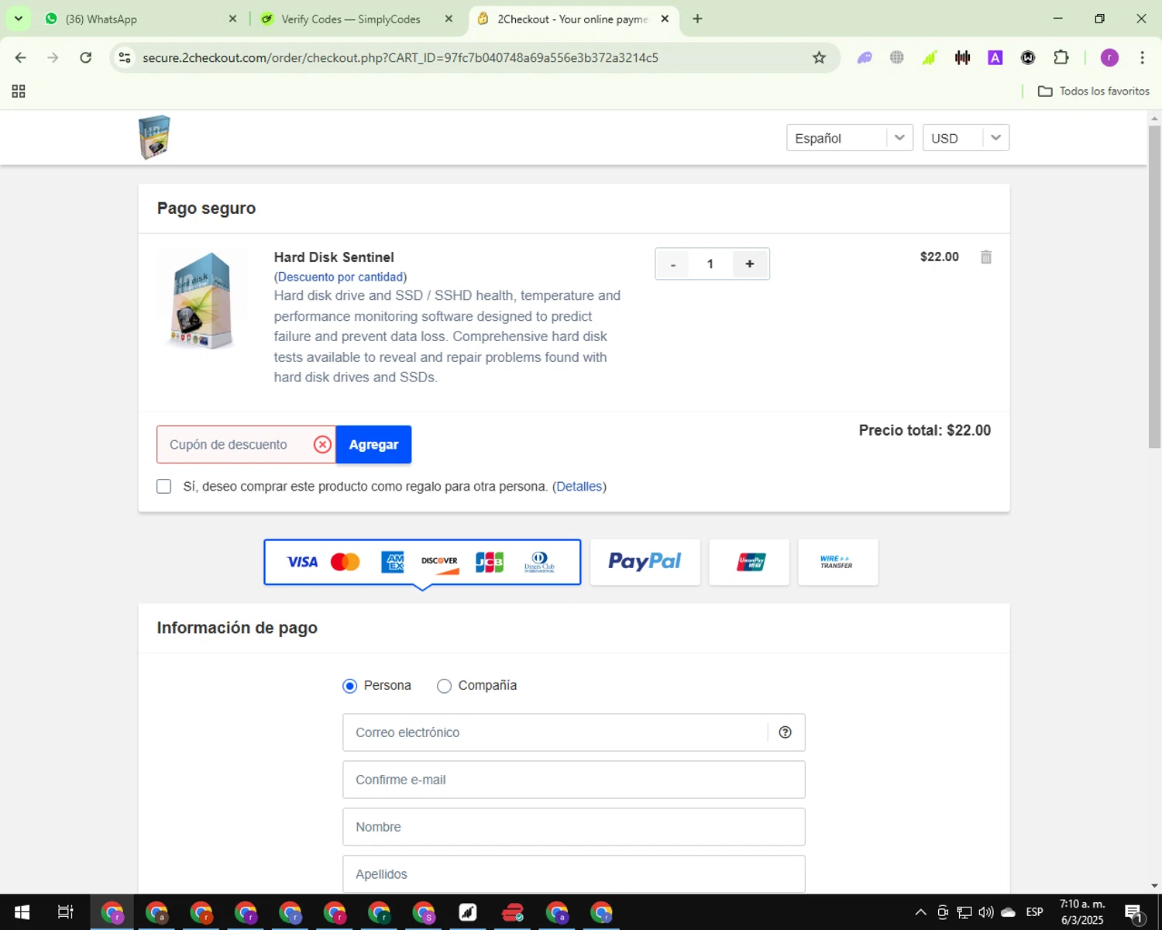Click the black circular W extension icon

click(1028, 57)
